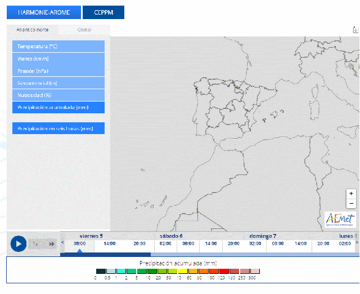This screenshot has height=294, width=360.
Task: Jump to sábado 6 14:00 on timeline
Action: pos(211,244)
